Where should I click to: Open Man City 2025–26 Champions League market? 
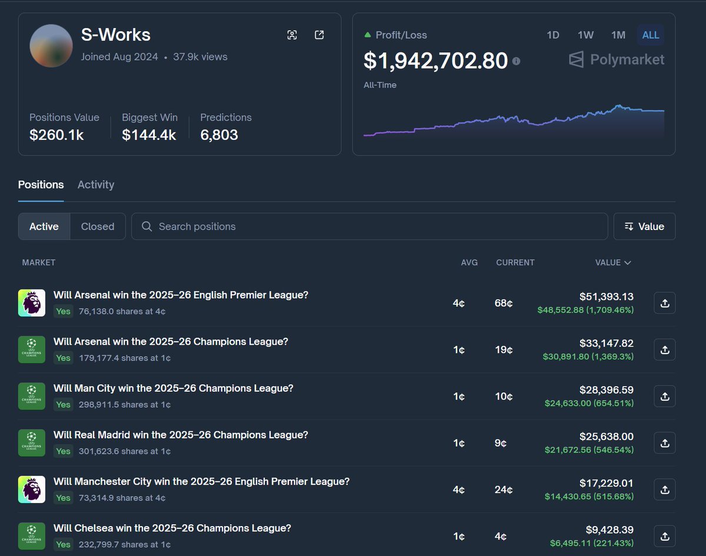coord(174,388)
